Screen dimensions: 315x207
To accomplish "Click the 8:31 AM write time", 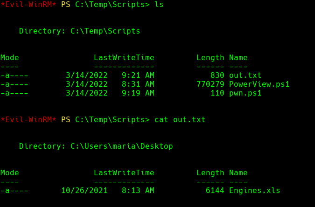I will click(x=138, y=84).
